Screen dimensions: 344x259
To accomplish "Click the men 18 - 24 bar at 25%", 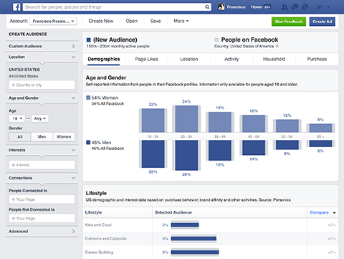I will click(153, 154).
